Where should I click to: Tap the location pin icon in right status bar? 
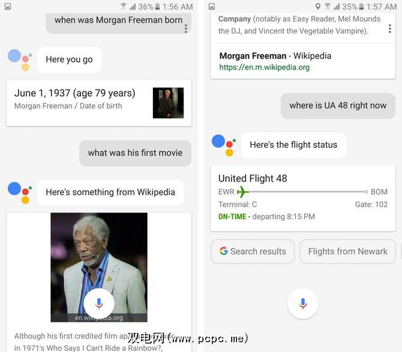[x=318, y=7]
